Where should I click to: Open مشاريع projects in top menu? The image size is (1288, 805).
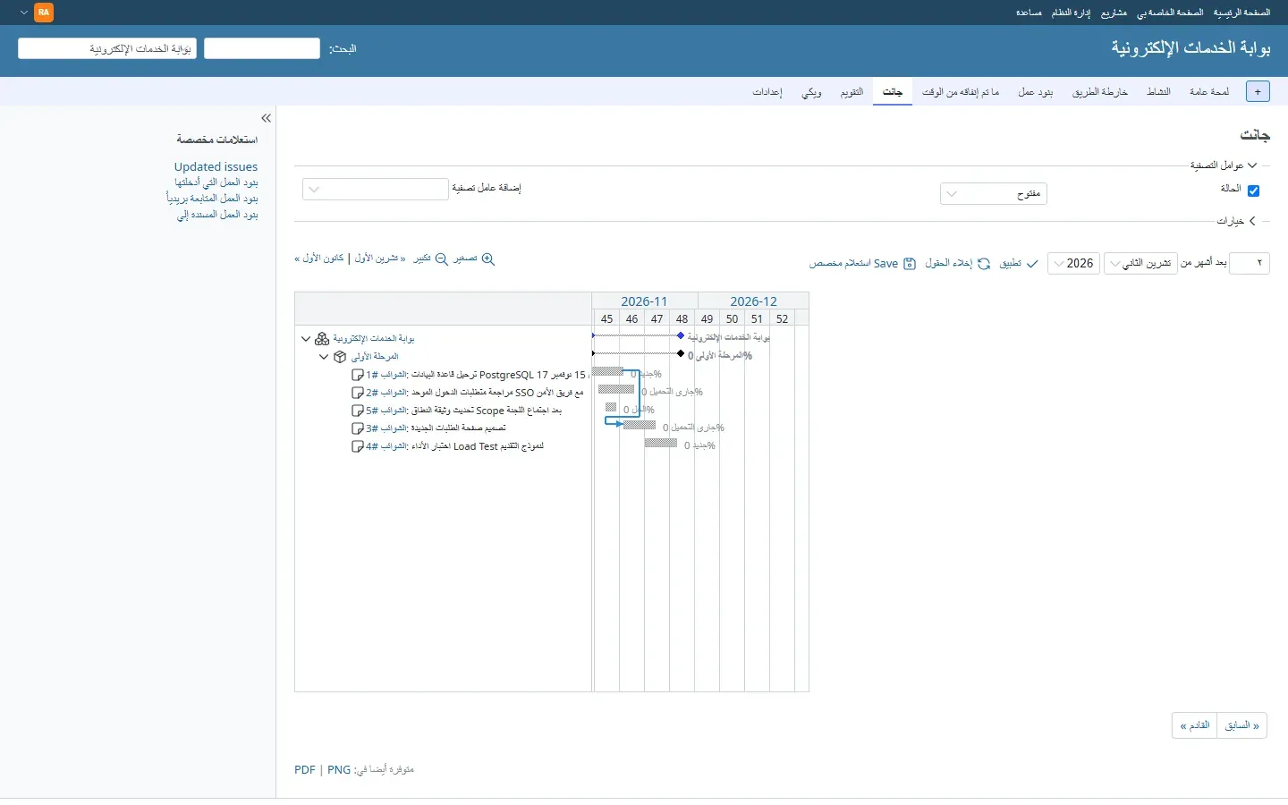(x=1114, y=13)
